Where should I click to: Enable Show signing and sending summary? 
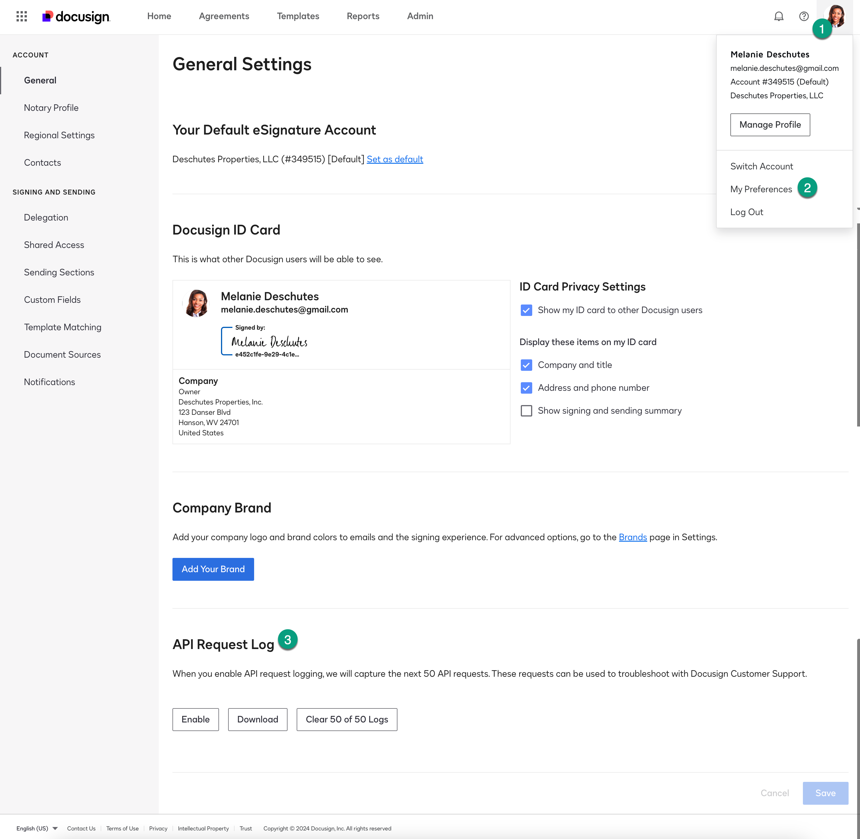(x=526, y=411)
